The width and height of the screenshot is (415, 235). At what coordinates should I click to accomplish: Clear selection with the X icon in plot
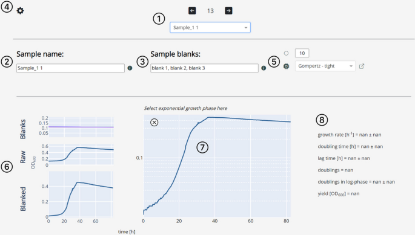pos(154,122)
